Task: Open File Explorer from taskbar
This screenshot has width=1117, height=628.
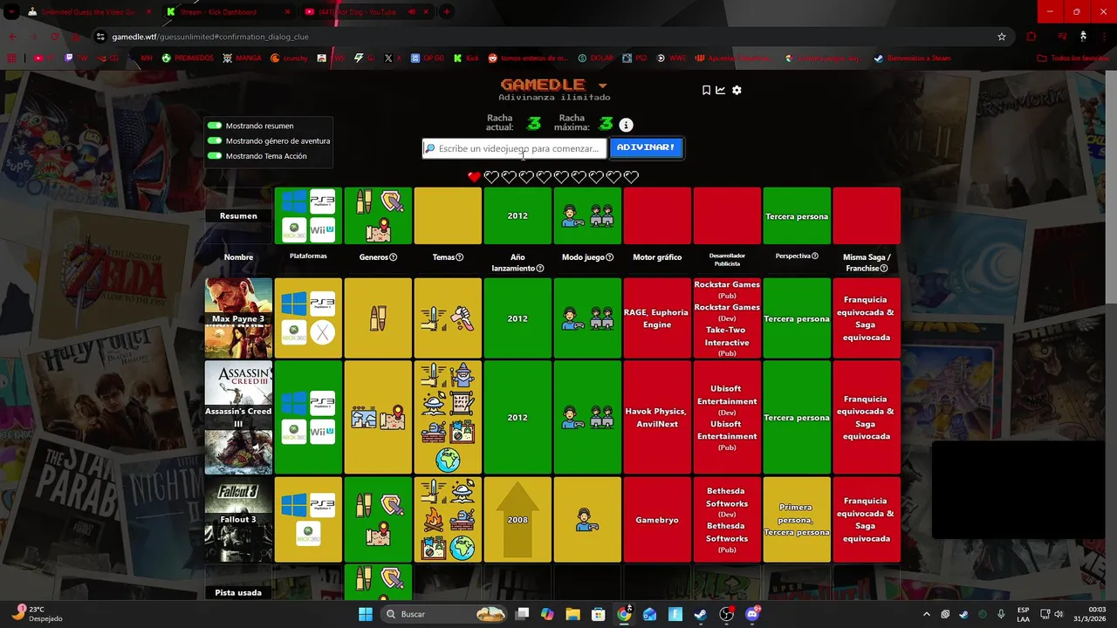Action: pyautogui.click(x=572, y=614)
